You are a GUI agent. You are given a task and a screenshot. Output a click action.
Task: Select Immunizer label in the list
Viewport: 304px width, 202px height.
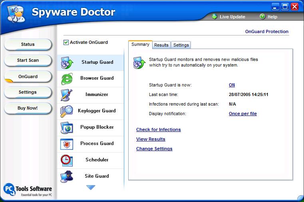point(97,94)
